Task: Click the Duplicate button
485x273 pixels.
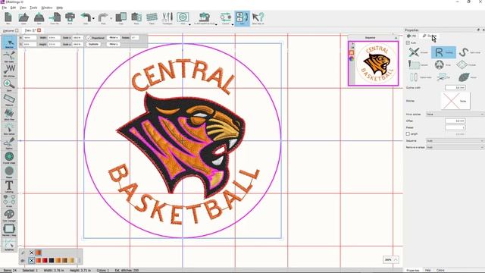Action: click(x=93, y=44)
